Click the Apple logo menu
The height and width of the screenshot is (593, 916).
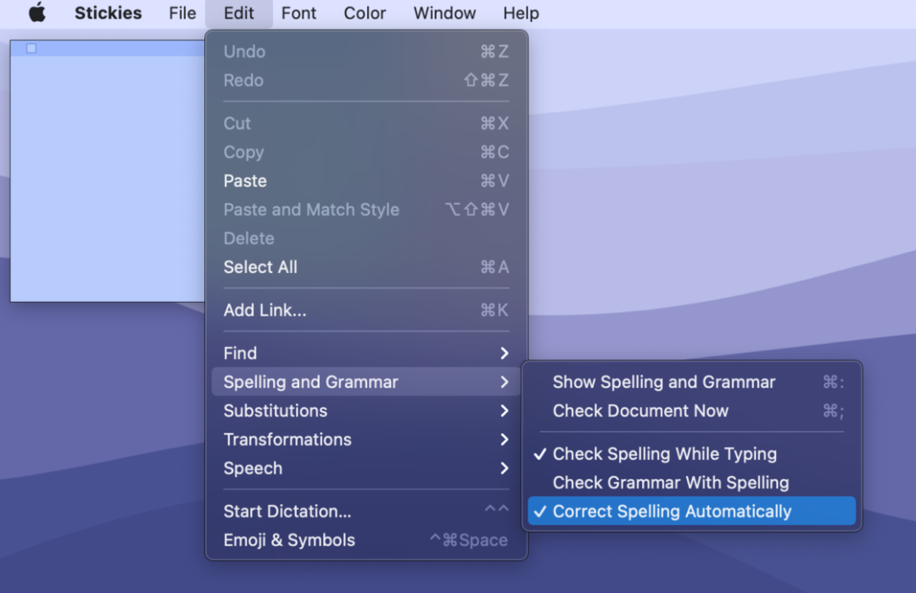point(36,14)
